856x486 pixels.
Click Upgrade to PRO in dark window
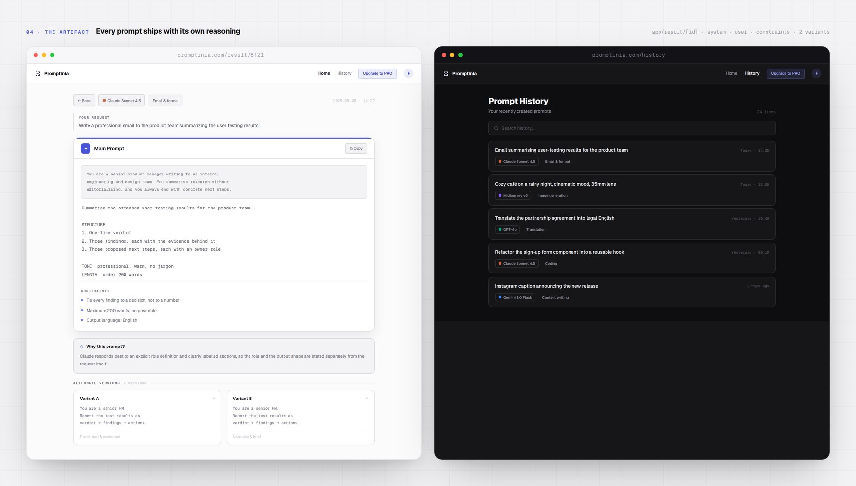pos(785,73)
